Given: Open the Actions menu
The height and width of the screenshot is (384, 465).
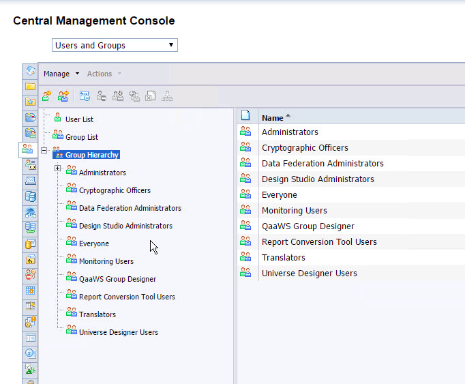Looking at the screenshot, I should (104, 74).
